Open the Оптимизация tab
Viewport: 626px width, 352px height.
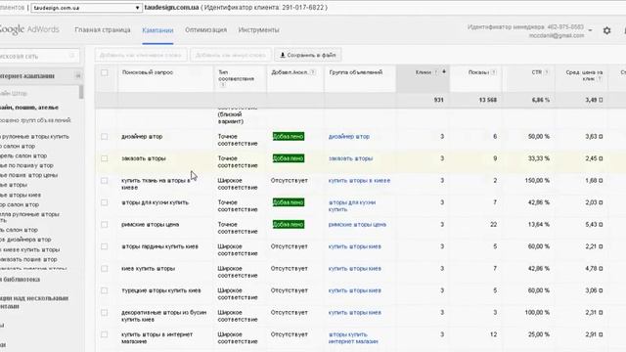tap(205, 30)
